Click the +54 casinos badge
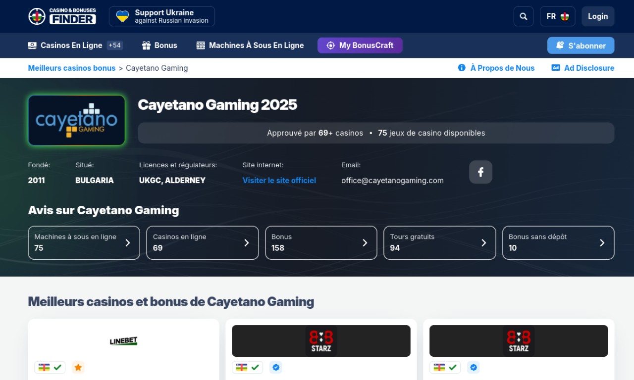This screenshot has height=380, width=634. pos(115,46)
